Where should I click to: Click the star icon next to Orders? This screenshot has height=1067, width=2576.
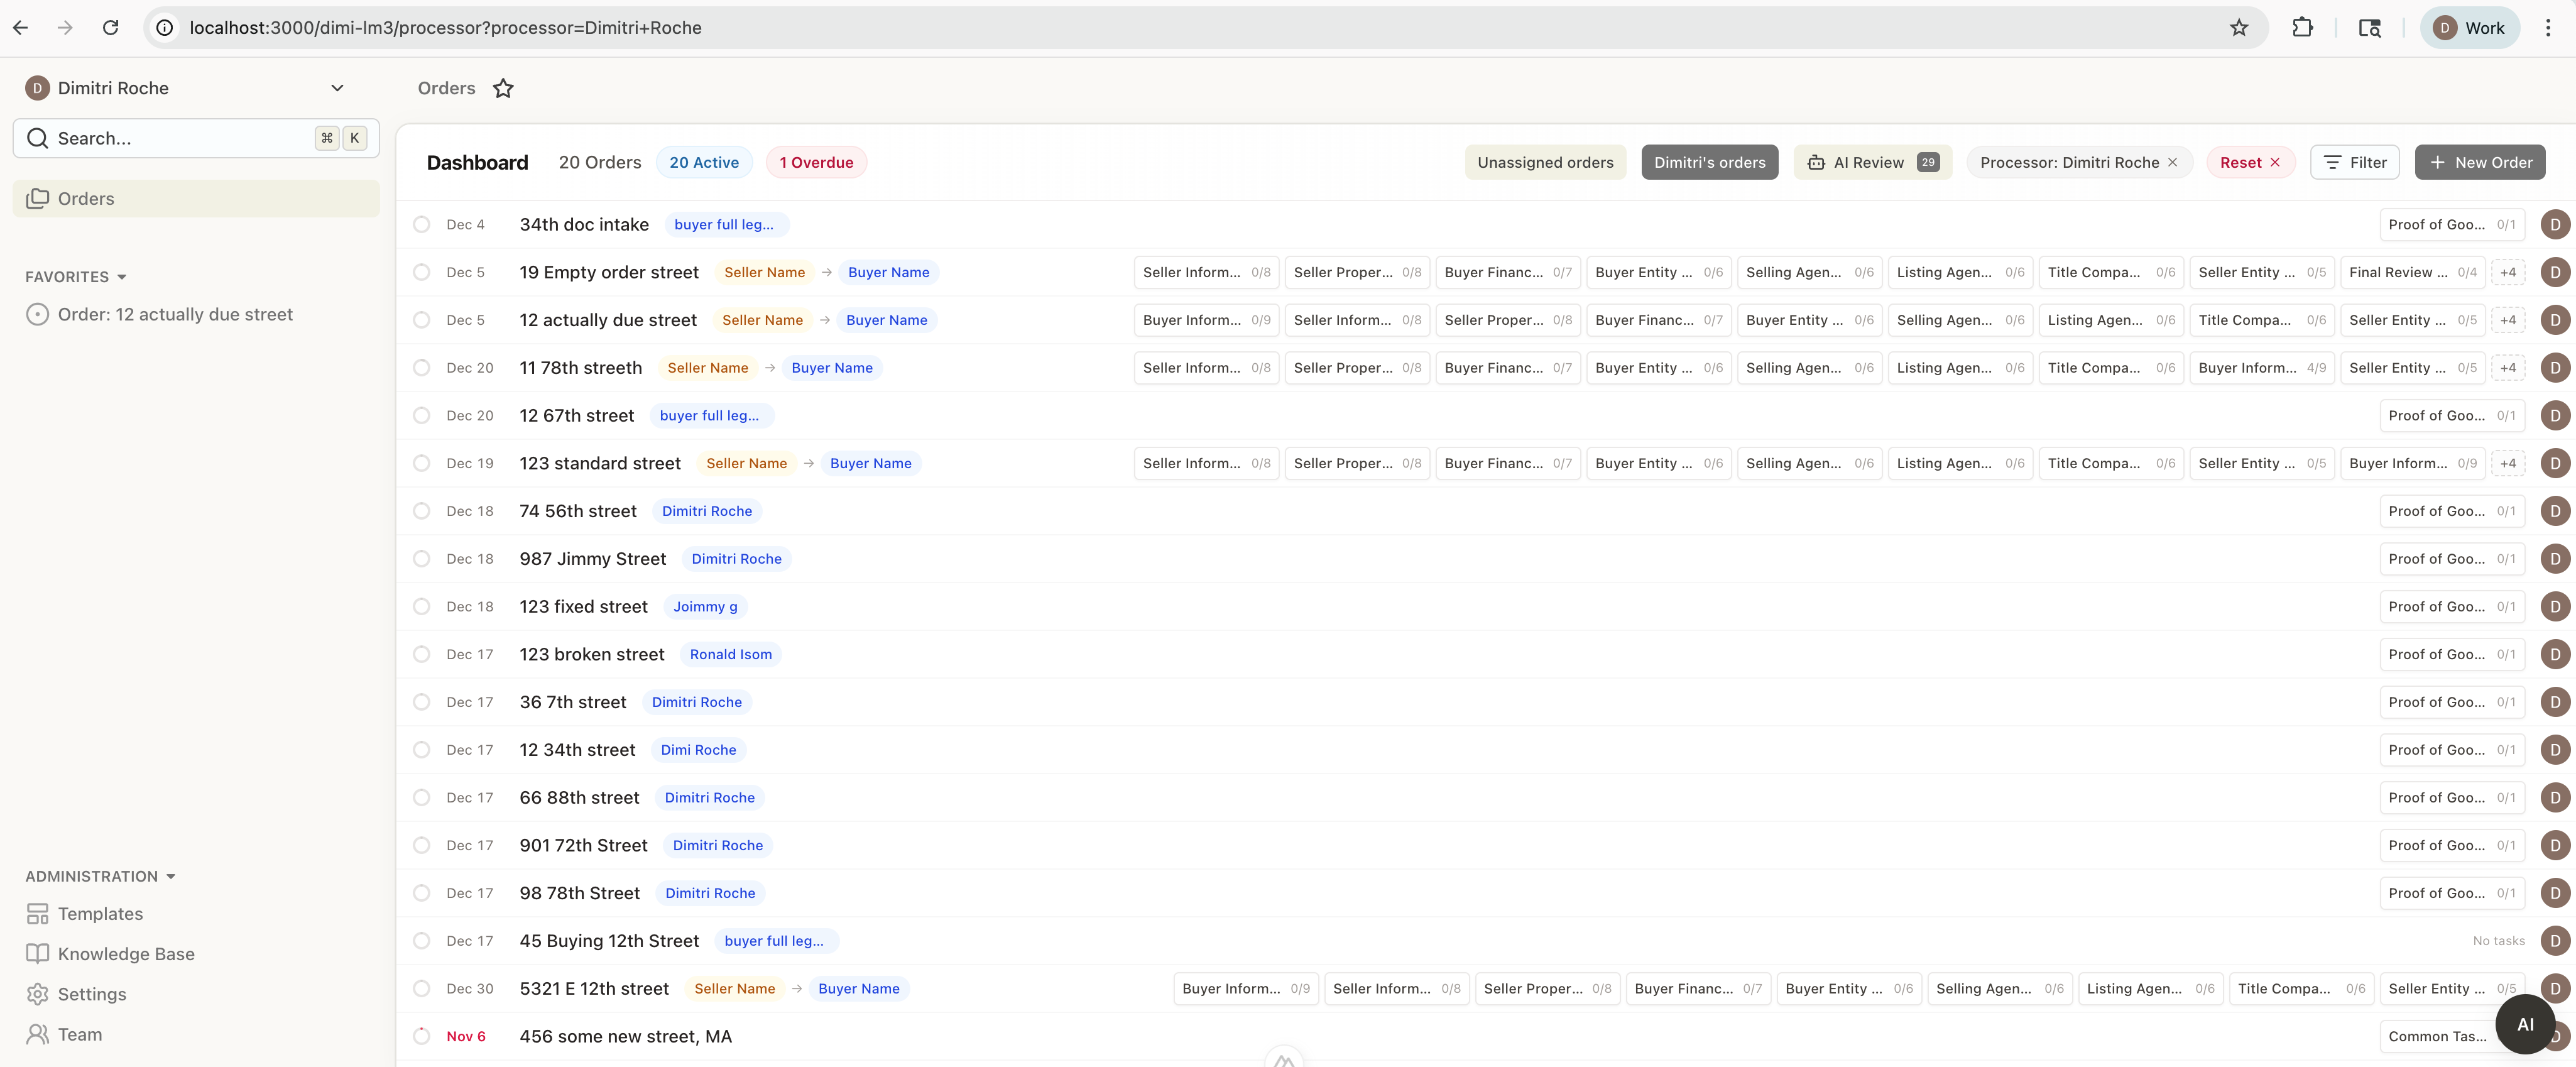coord(503,88)
